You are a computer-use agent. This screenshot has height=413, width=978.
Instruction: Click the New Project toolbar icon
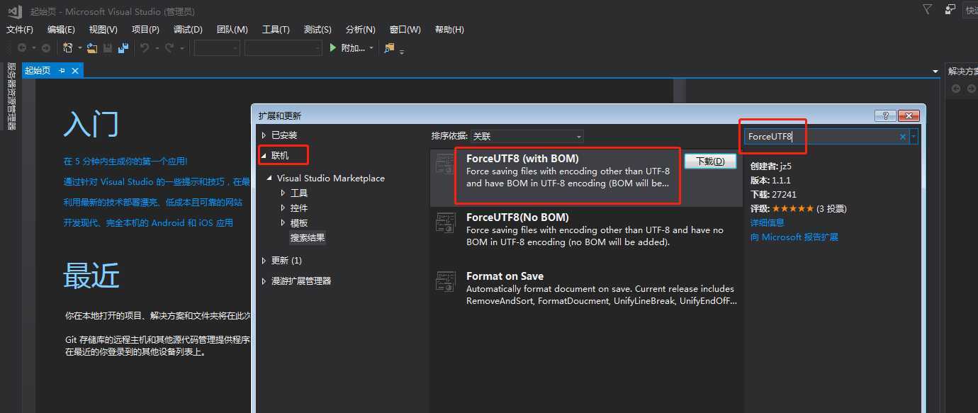coord(68,48)
